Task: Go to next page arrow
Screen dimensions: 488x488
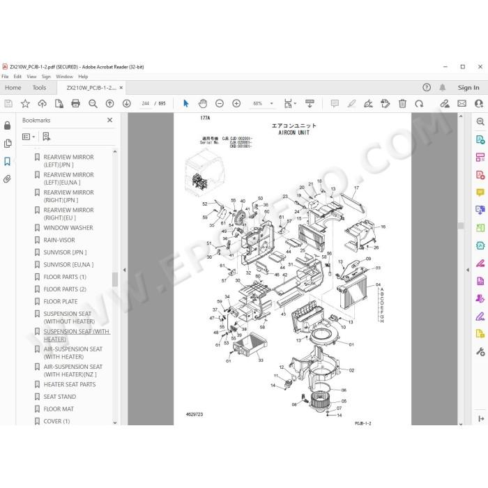Action: [126, 103]
